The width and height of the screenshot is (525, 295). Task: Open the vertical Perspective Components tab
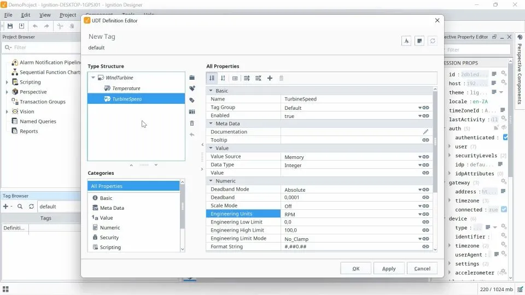[x=520, y=74]
